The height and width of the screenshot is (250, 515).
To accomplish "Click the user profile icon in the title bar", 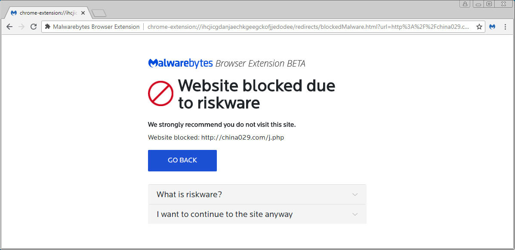I will (465, 4).
